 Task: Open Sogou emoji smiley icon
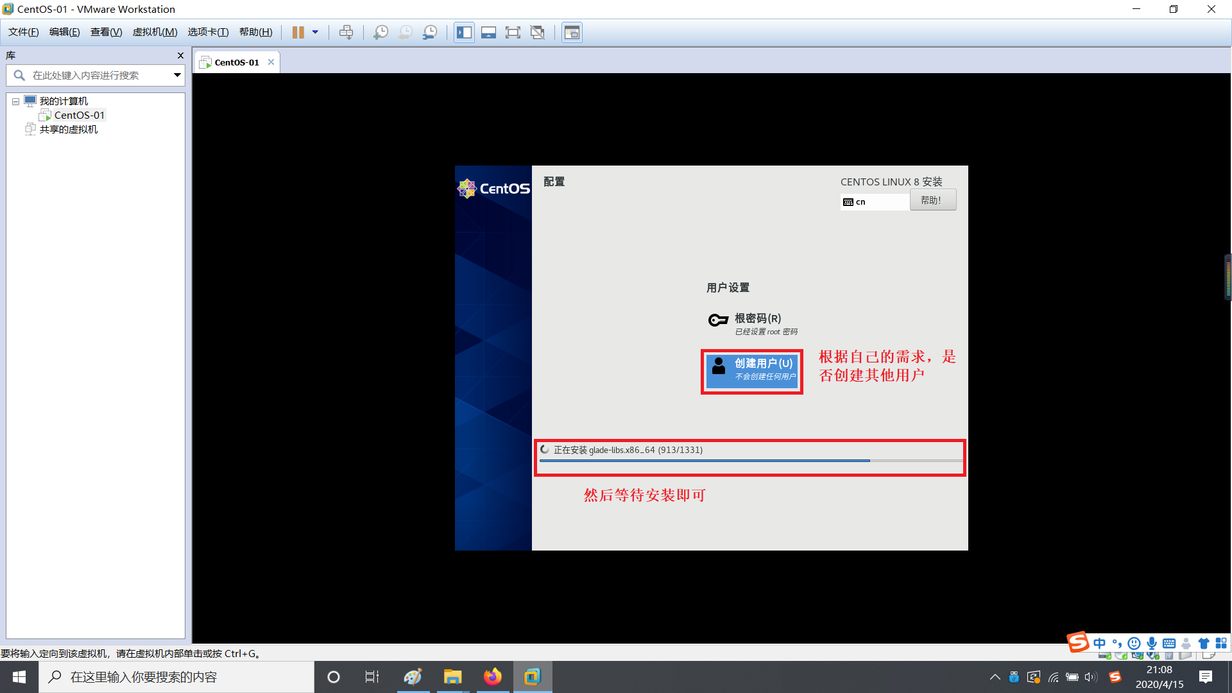[x=1134, y=643]
